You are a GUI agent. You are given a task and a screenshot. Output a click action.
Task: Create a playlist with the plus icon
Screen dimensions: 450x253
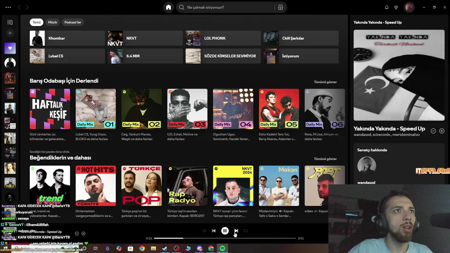click(10, 33)
